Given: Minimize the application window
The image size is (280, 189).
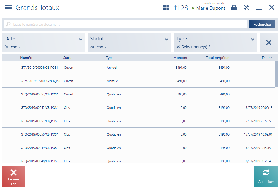Looking at the screenshot, I should (x=259, y=9).
